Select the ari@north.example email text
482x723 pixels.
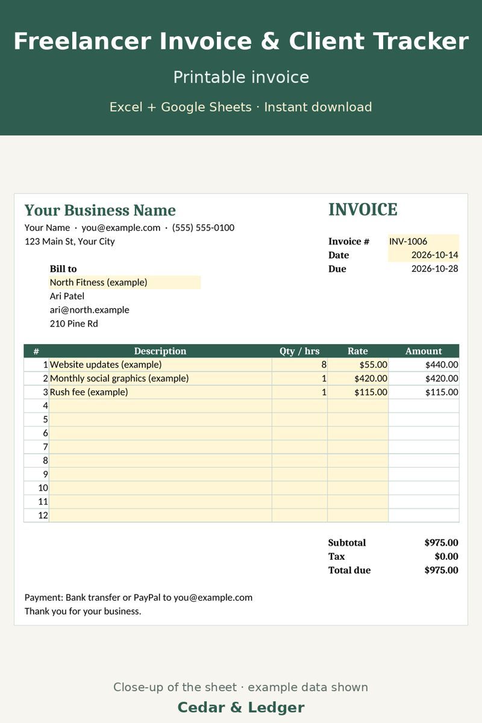(x=89, y=310)
